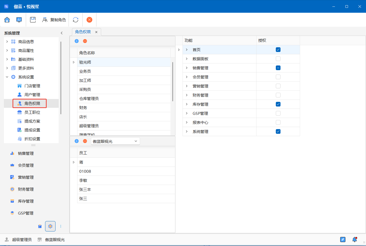Toggle the 库存管理 authorization checkbox
Viewport: 366px width, 246px height.
coord(278,104)
